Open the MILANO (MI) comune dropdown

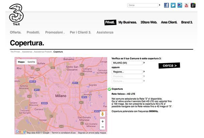pyautogui.click(x=127, y=63)
